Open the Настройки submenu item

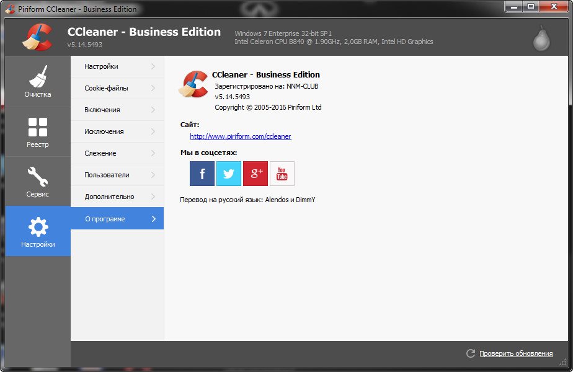[x=117, y=66]
